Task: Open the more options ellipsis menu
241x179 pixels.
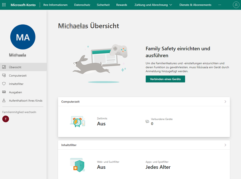Action: 219,5
